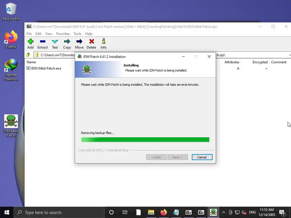The height and width of the screenshot is (218, 291).
Task: Click the disabled Back button
Action: (156, 157)
